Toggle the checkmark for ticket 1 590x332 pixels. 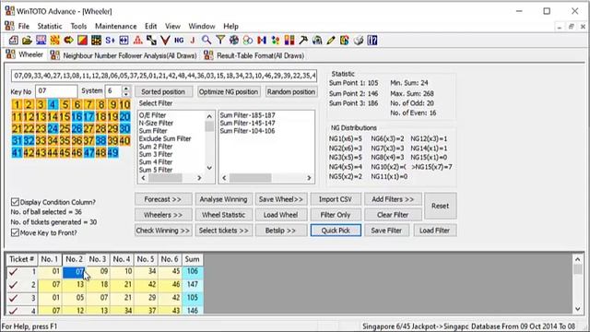14,271
